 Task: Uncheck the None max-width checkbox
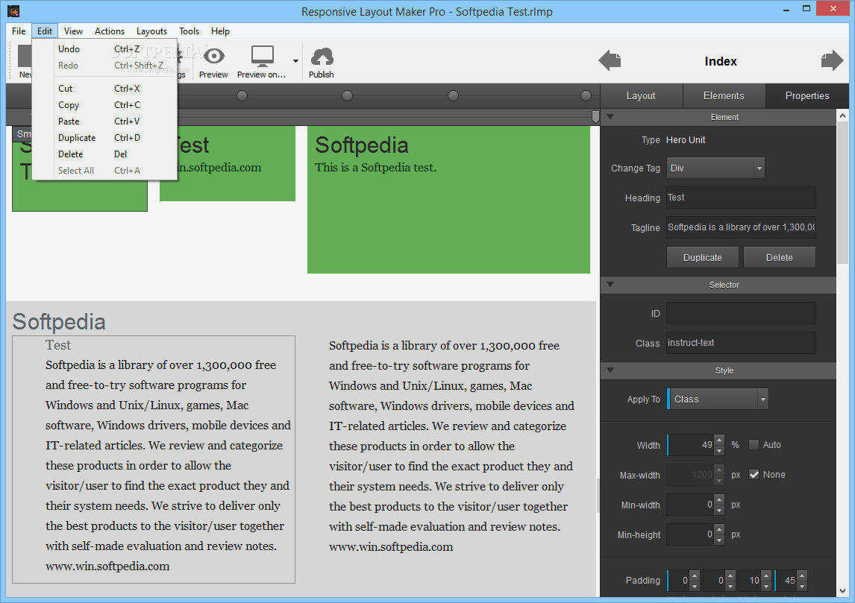click(x=754, y=475)
